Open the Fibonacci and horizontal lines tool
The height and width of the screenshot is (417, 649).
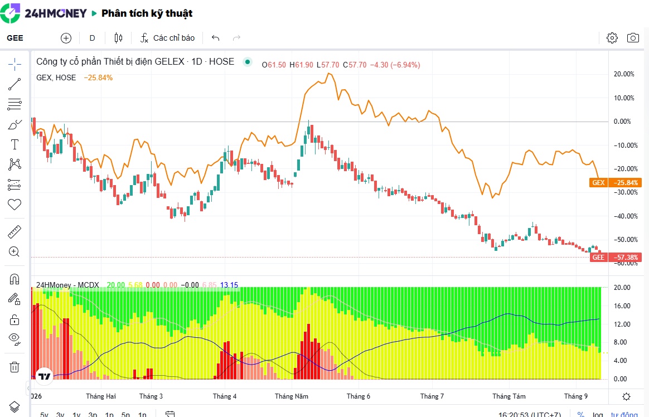[x=14, y=104]
